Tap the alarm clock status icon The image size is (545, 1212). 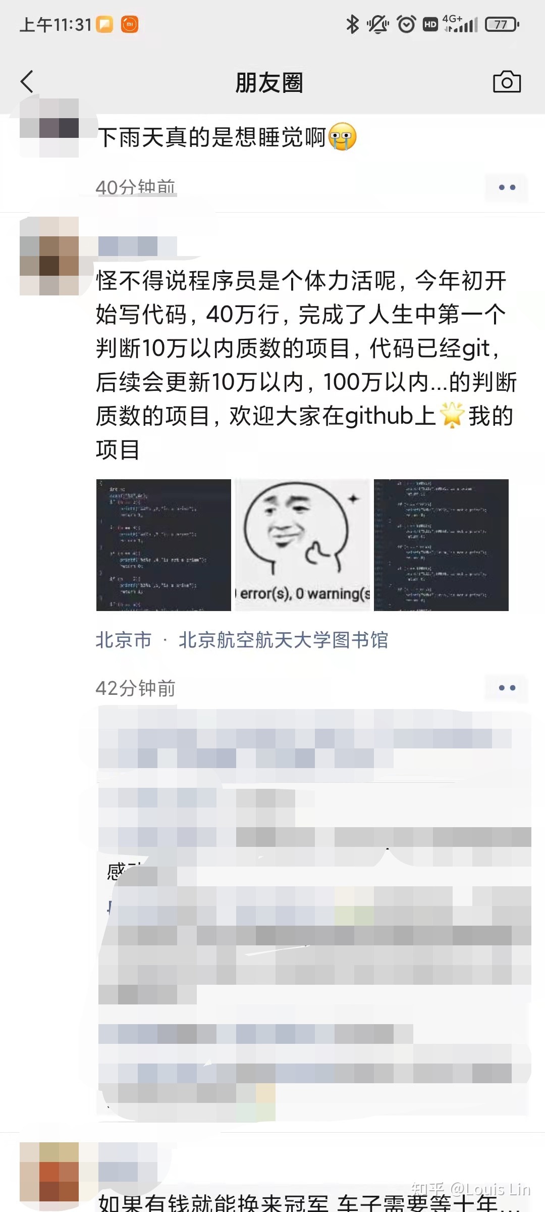pyautogui.click(x=406, y=24)
